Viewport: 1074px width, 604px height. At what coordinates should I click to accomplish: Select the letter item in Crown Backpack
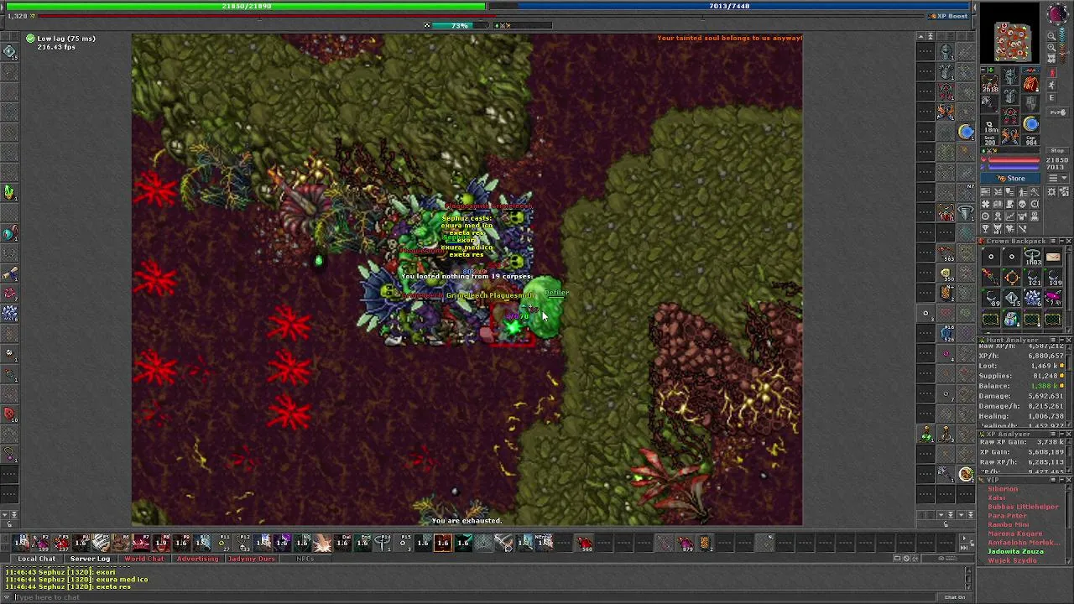click(x=1053, y=258)
